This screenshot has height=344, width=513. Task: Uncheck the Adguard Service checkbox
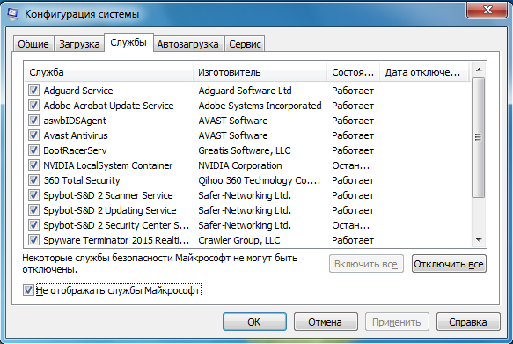tap(33, 91)
